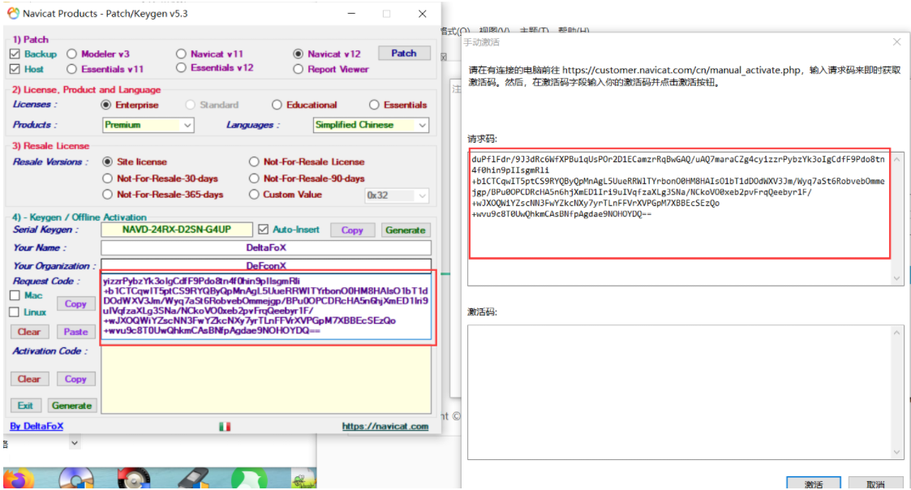
Task: Copy the Activation Code
Action: point(75,379)
